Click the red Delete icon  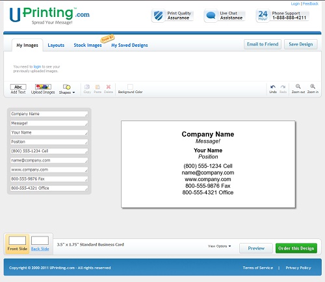(x=109, y=87)
